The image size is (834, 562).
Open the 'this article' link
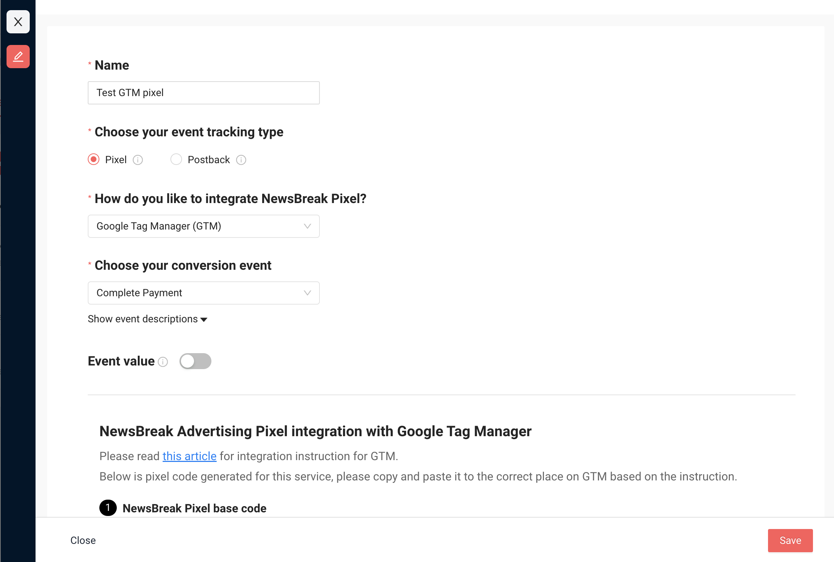click(189, 456)
